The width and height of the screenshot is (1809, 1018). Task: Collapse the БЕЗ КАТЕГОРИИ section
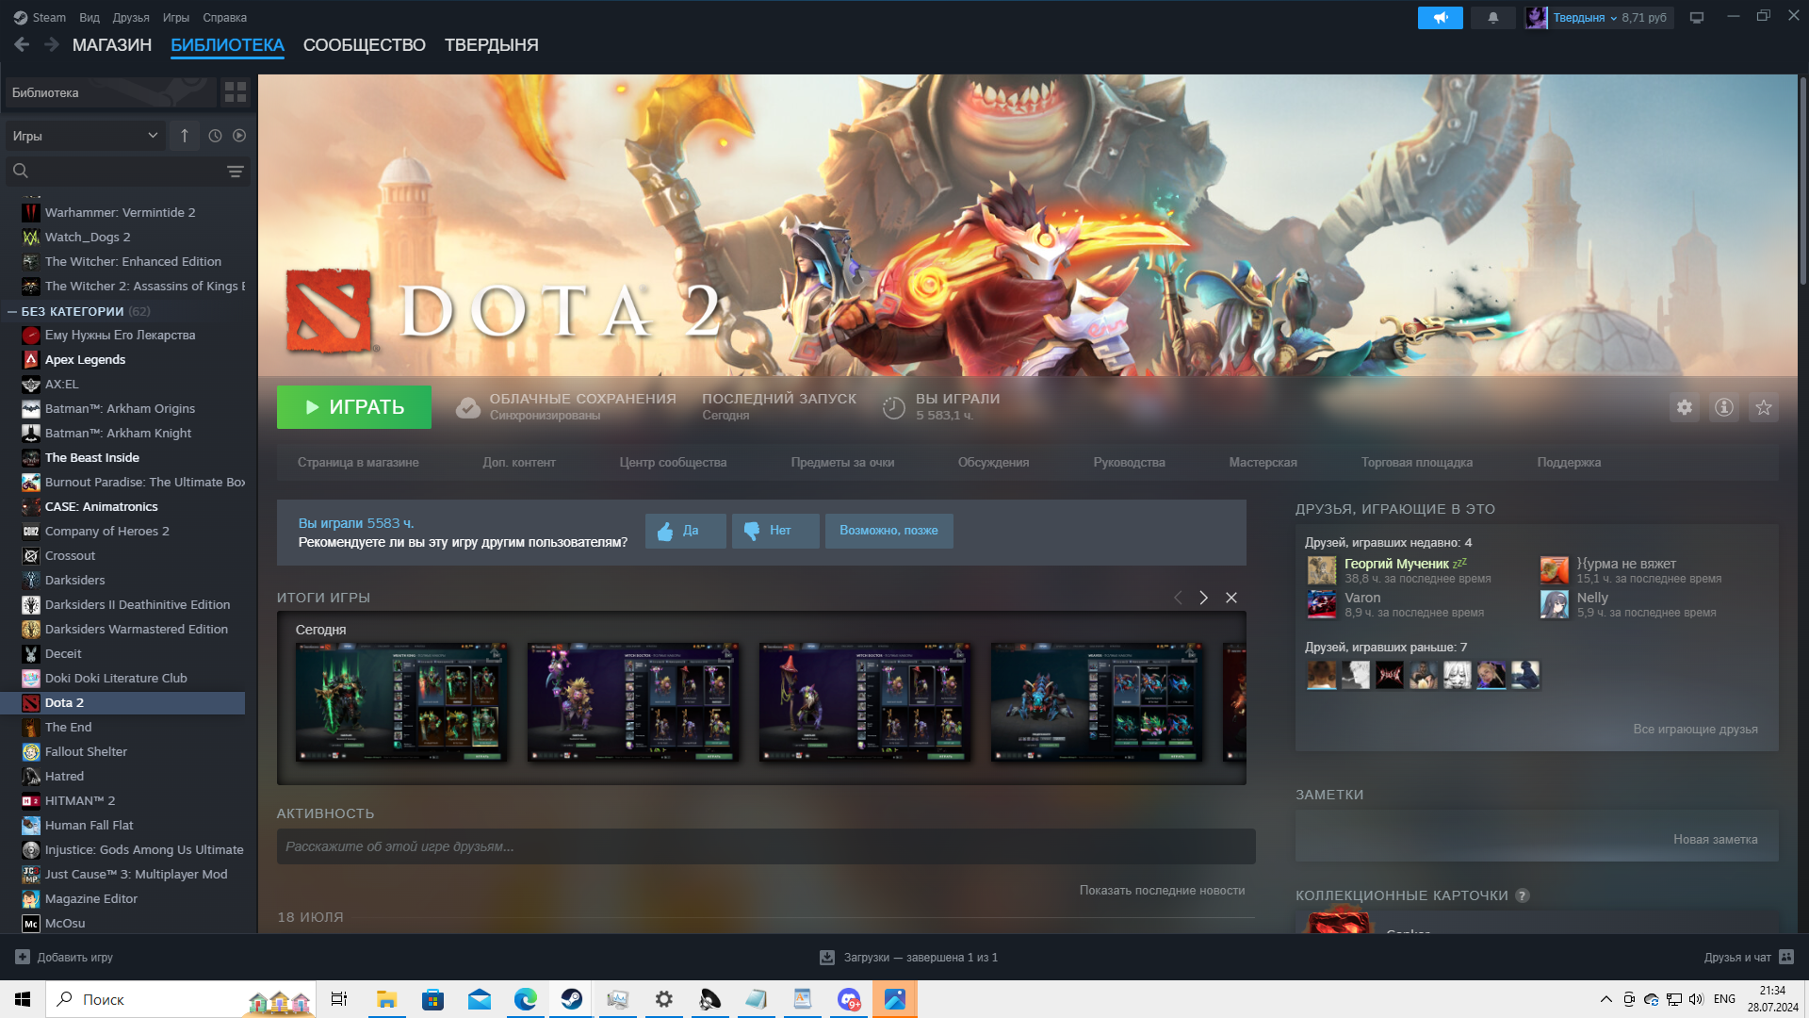tap(12, 311)
